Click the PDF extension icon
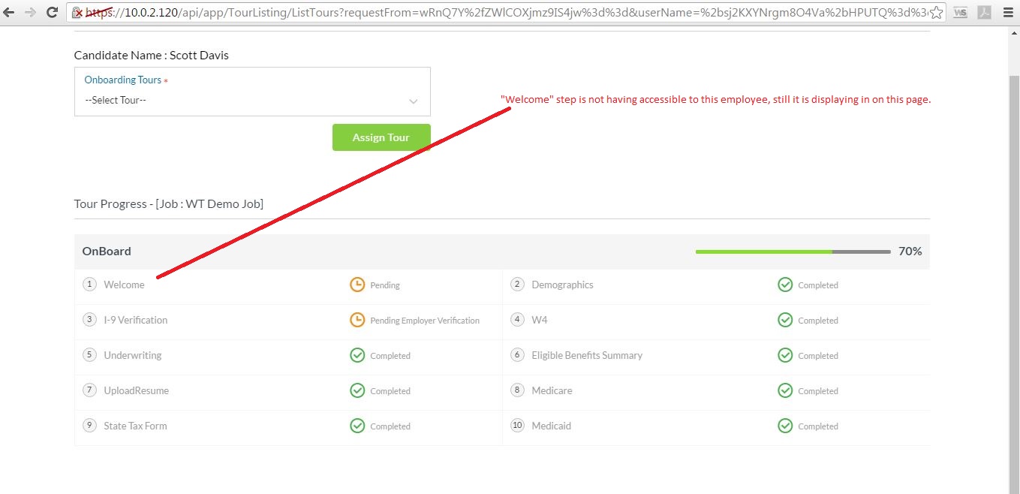 pyautogui.click(x=984, y=12)
